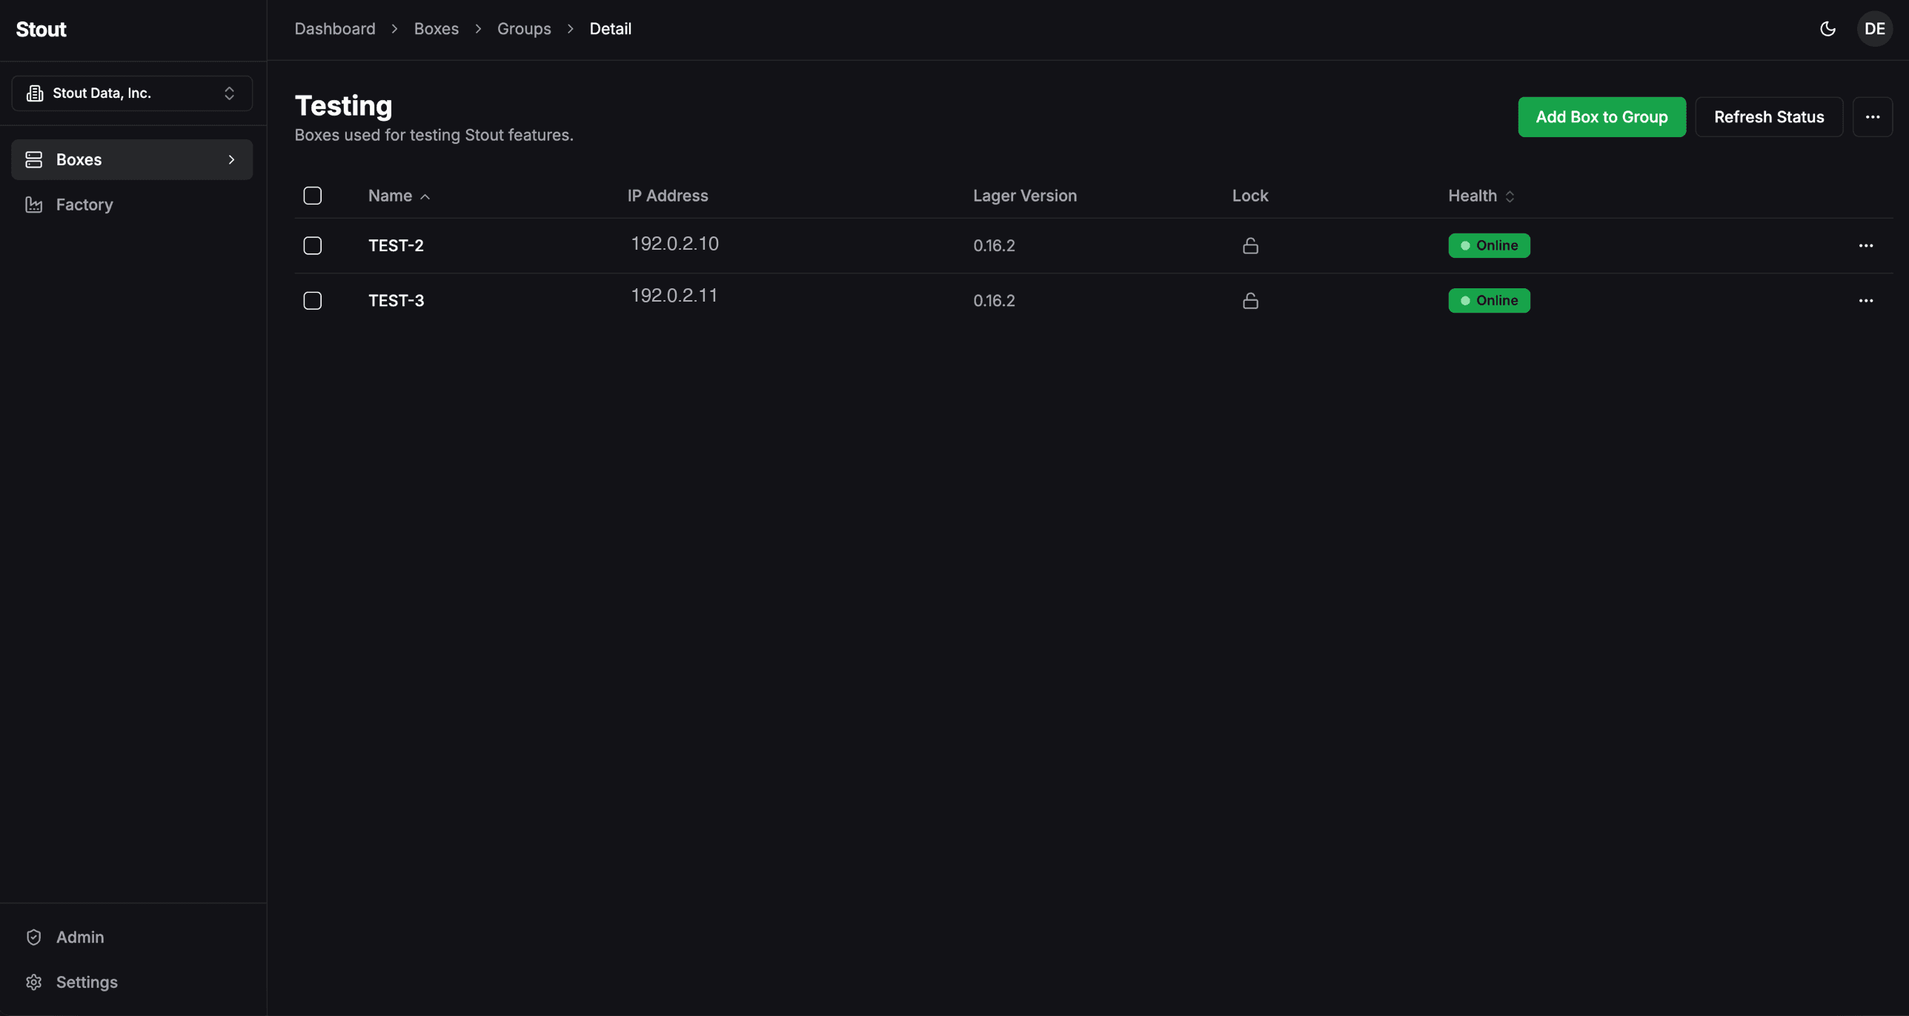Image resolution: width=1909 pixels, height=1016 pixels.
Task: Open group options three-dot menu
Action: 1873,117
